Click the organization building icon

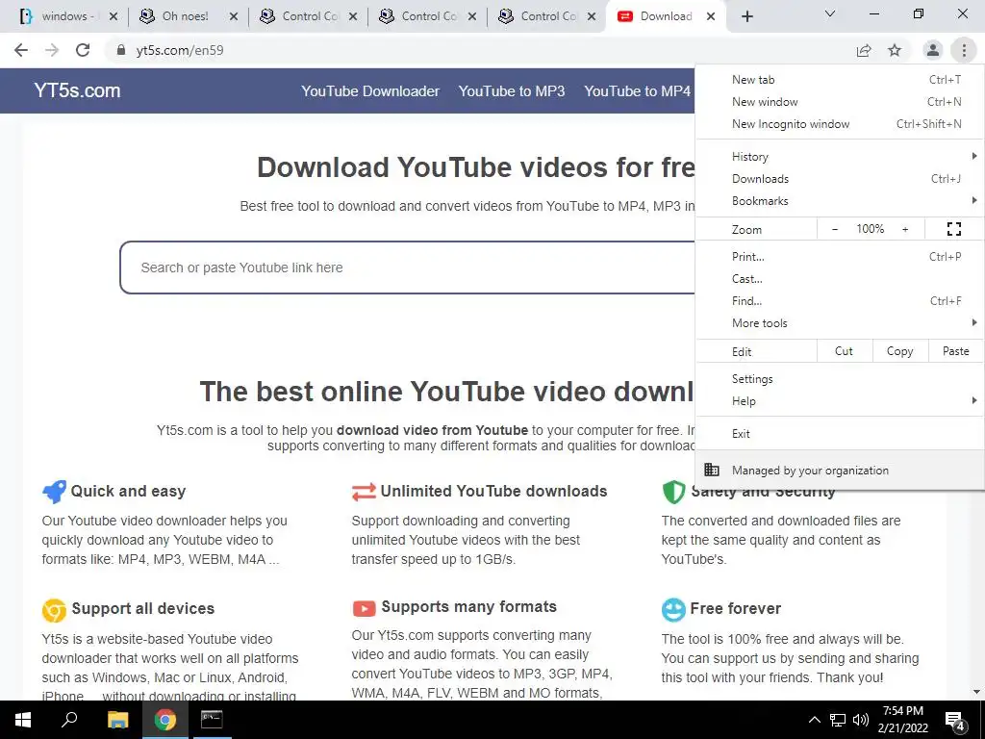pyautogui.click(x=711, y=470)
